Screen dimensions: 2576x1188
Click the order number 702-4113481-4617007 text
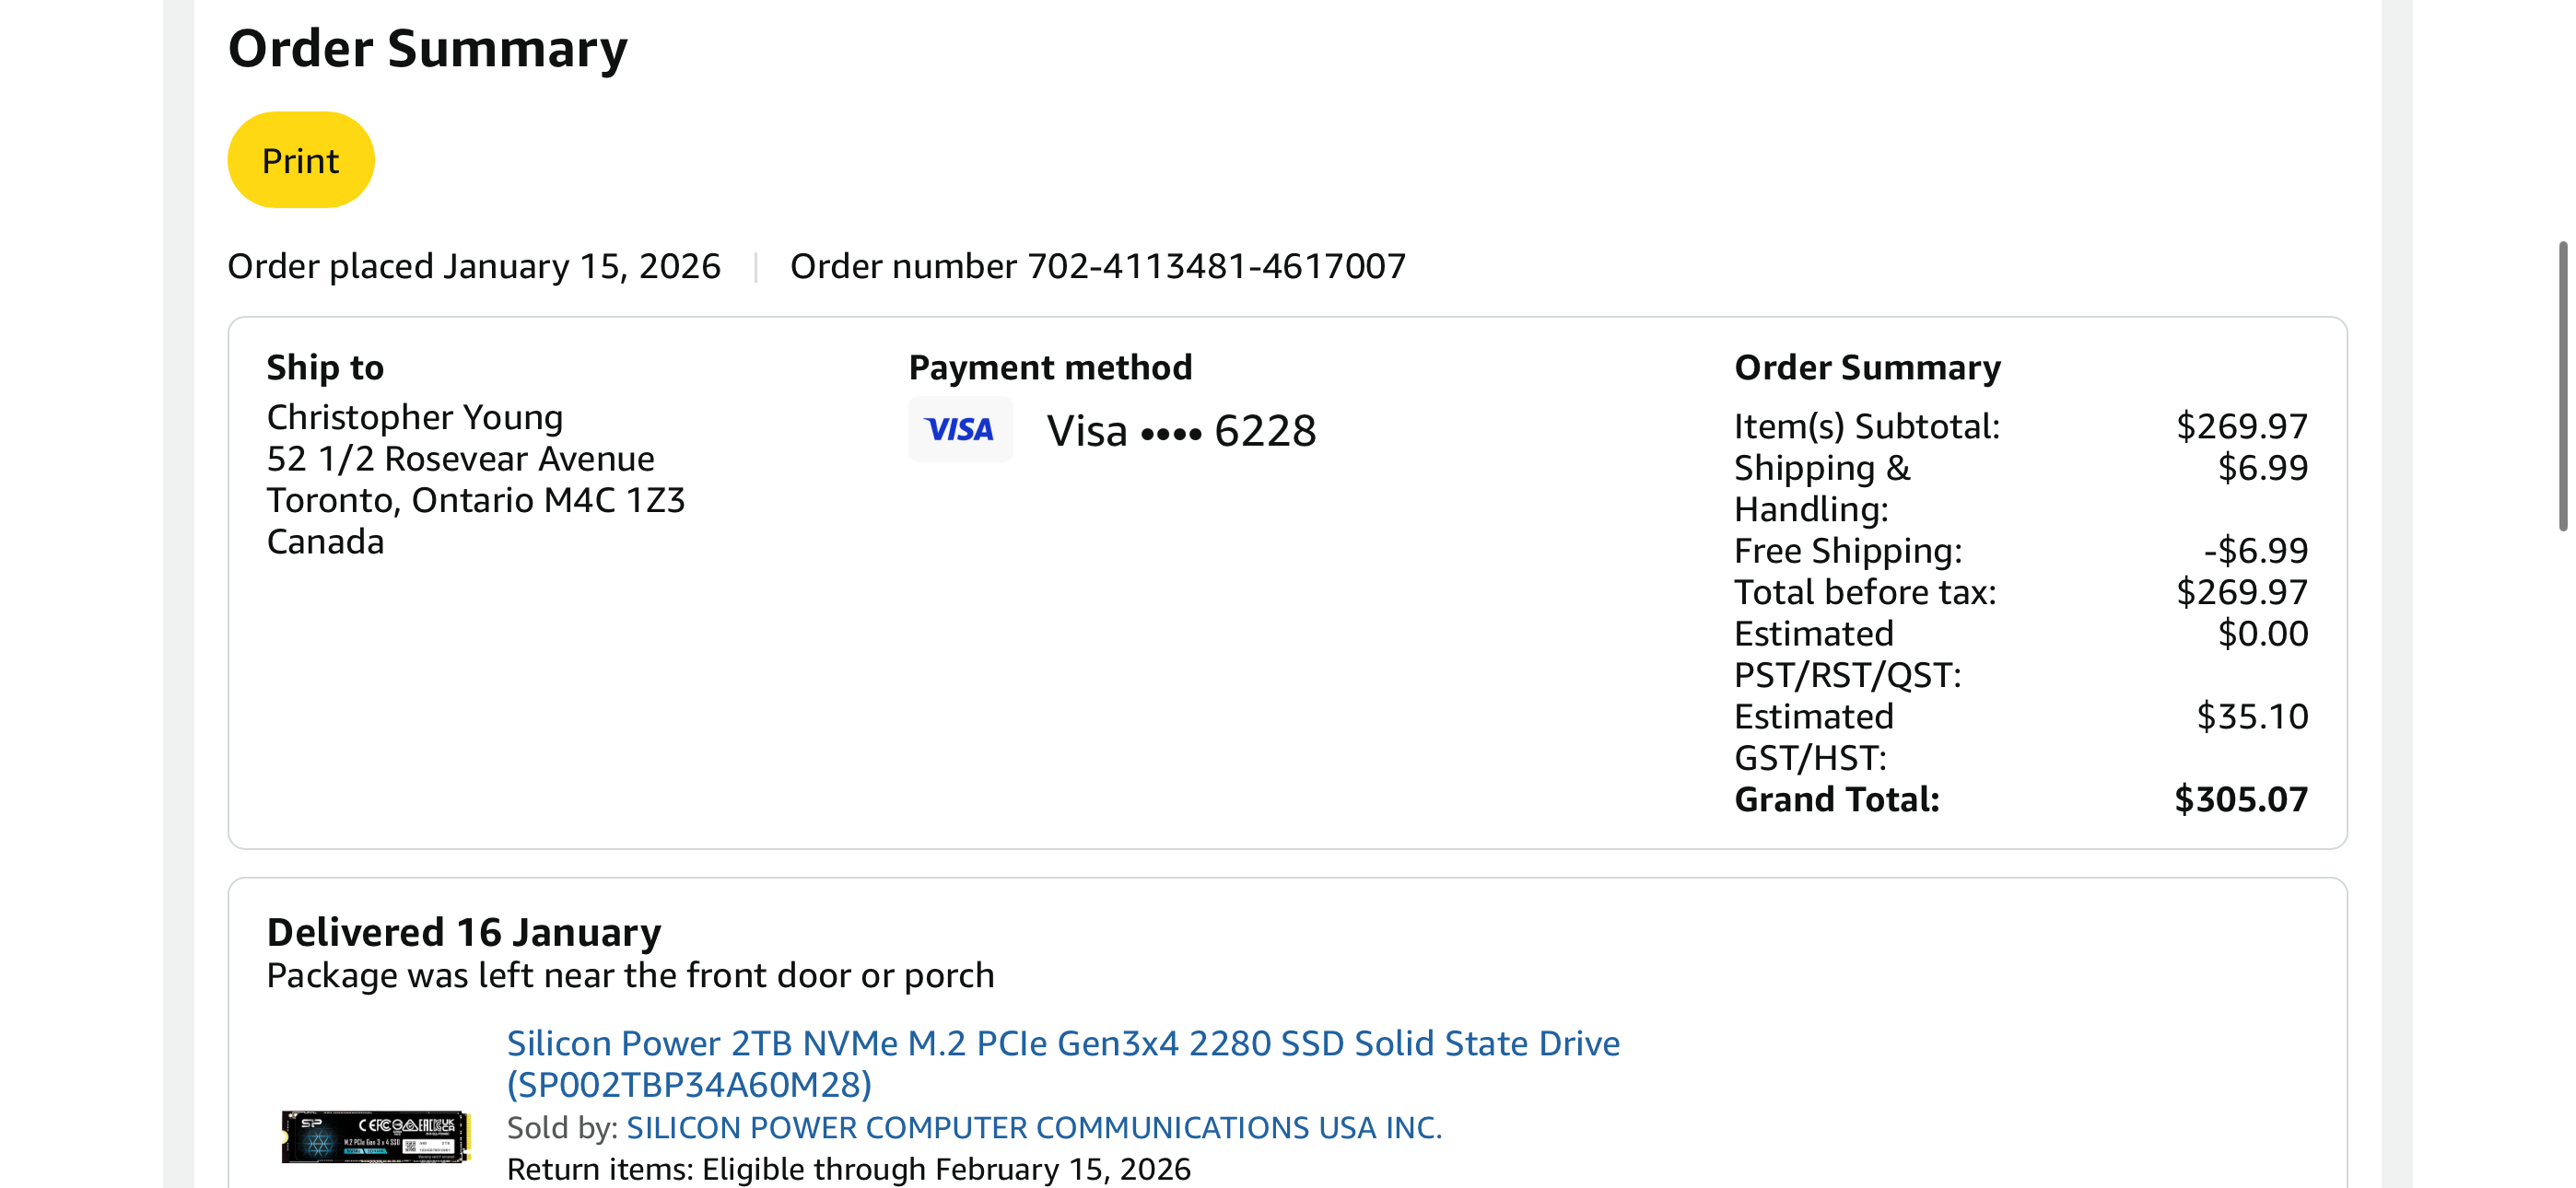coord(1097,266)
